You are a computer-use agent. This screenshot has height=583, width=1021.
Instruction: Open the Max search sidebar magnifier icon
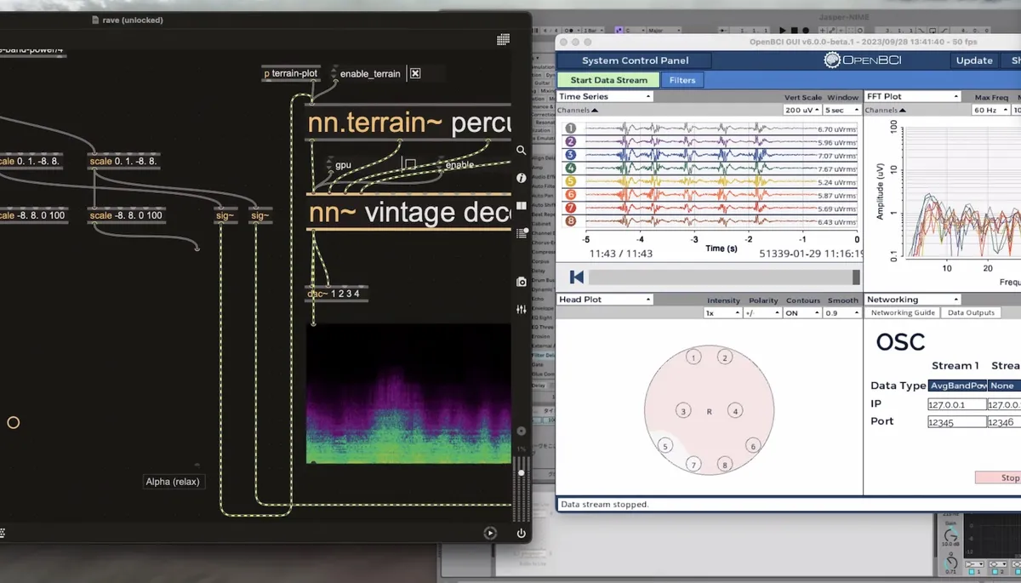point(521,150)
